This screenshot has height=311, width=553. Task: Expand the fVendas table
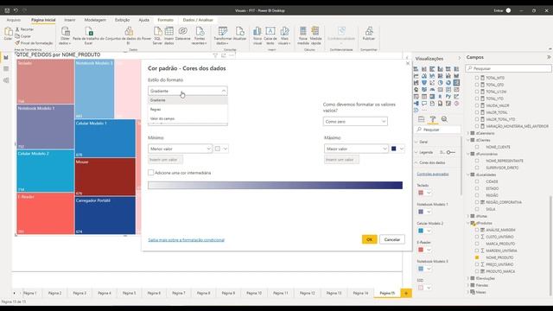pos(468,285)
